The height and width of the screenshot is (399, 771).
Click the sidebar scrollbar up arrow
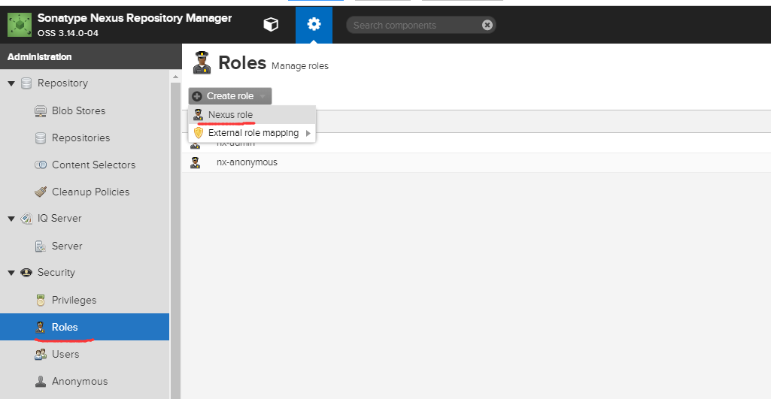coord(175,77)
